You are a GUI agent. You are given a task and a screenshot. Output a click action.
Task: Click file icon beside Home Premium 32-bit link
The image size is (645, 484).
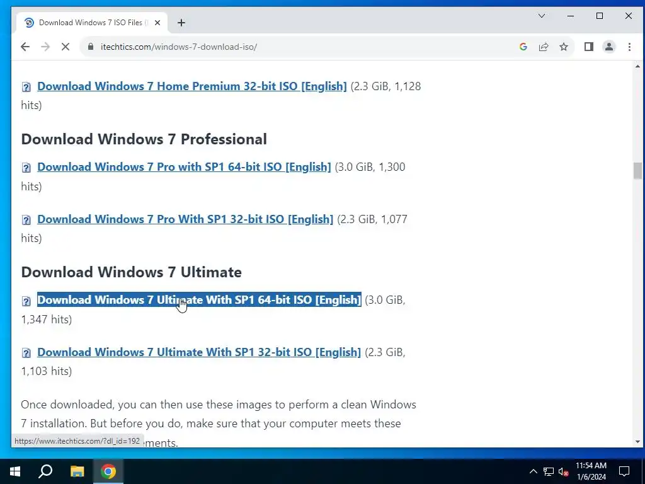[x=26, y=87]
